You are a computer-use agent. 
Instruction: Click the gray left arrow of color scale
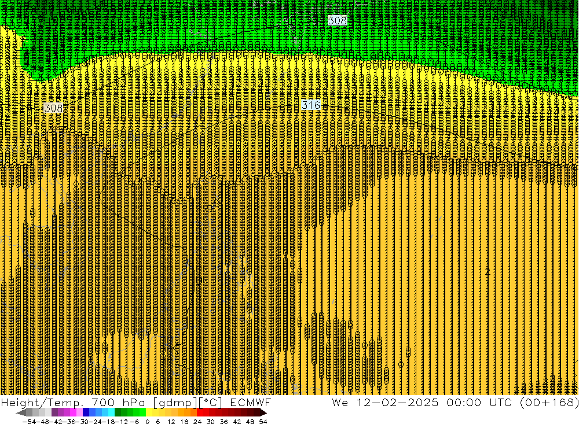pyautogui.click(x=21, y=412)
